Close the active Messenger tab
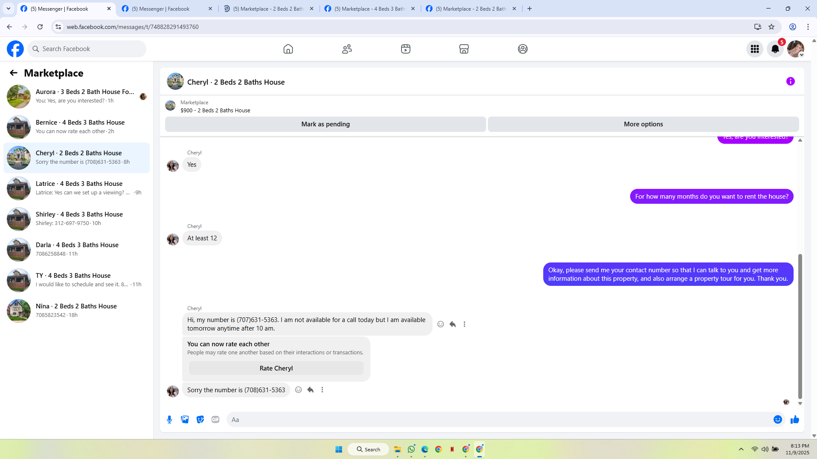817x459 pixels. (109, 9)
